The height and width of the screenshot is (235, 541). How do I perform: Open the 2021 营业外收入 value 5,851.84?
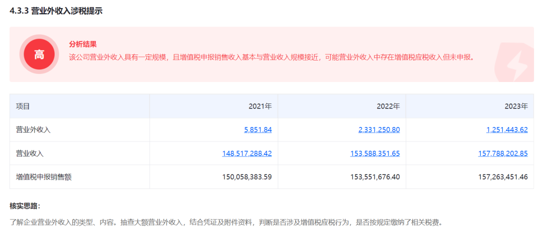tap(257, 130)
